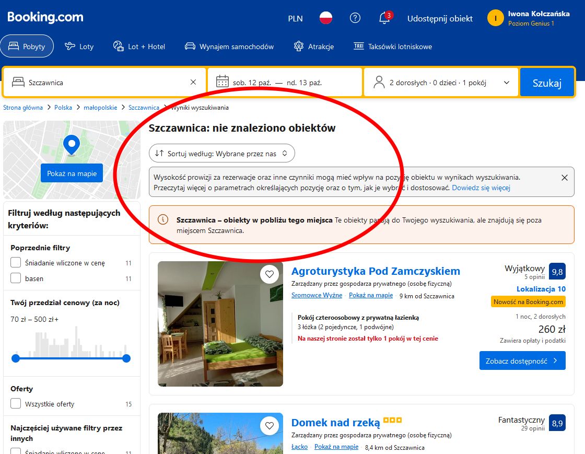Click the Booking.com logo

point(45,17)
